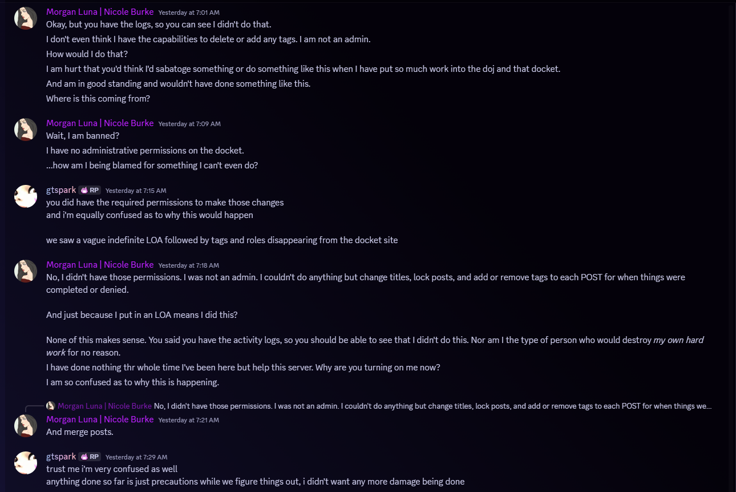The width and height of the screenshot is (736, 492).
Task: Click the "Yesterday at 7:18 AM" timestamp
Action: coord(189,265)
